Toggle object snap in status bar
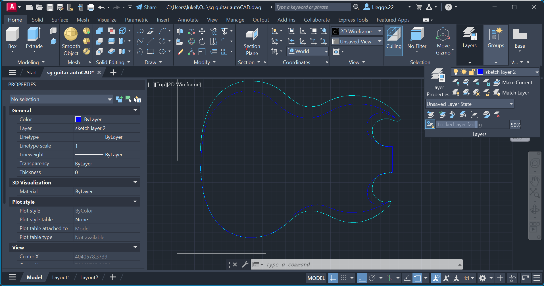The height and width of the screenshot is (286, 544). tap(417, 278)
